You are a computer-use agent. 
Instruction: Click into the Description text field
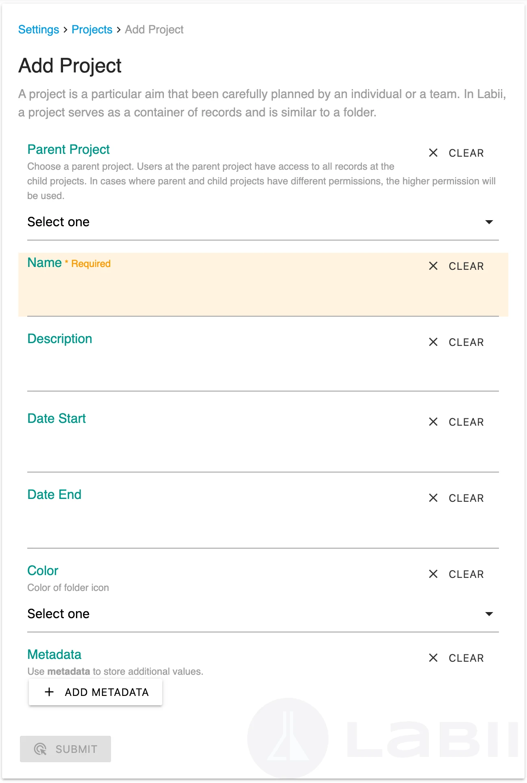tap(263, 370)
